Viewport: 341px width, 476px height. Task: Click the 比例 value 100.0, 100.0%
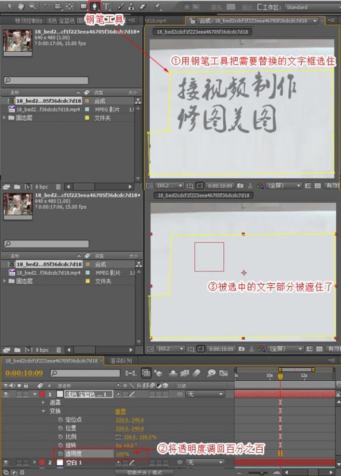point(140,437)
